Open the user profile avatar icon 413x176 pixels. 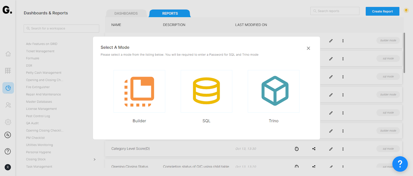click(x=8, y=167)
